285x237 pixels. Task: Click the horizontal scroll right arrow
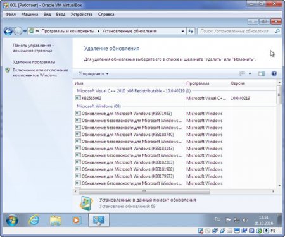click(273, 191)
